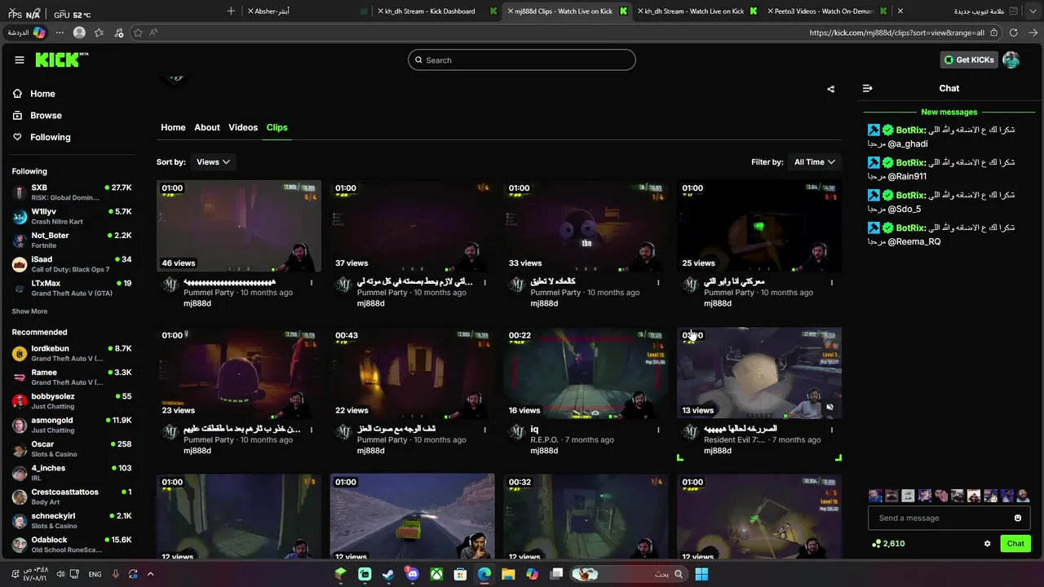This screenshot has height=587, width=1044.
Task: Show hidden system tray icons
Action: click(x=150, y=574)
